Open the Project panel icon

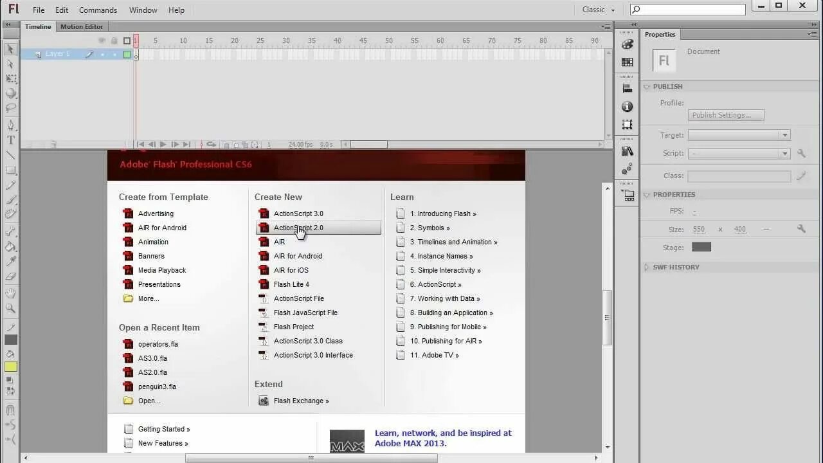point(628,195)
